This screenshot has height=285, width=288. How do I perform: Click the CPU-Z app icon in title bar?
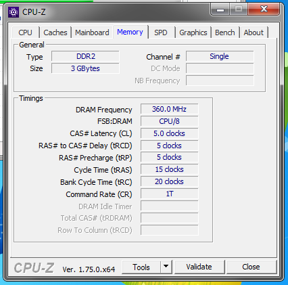click(x=14, y=12)
